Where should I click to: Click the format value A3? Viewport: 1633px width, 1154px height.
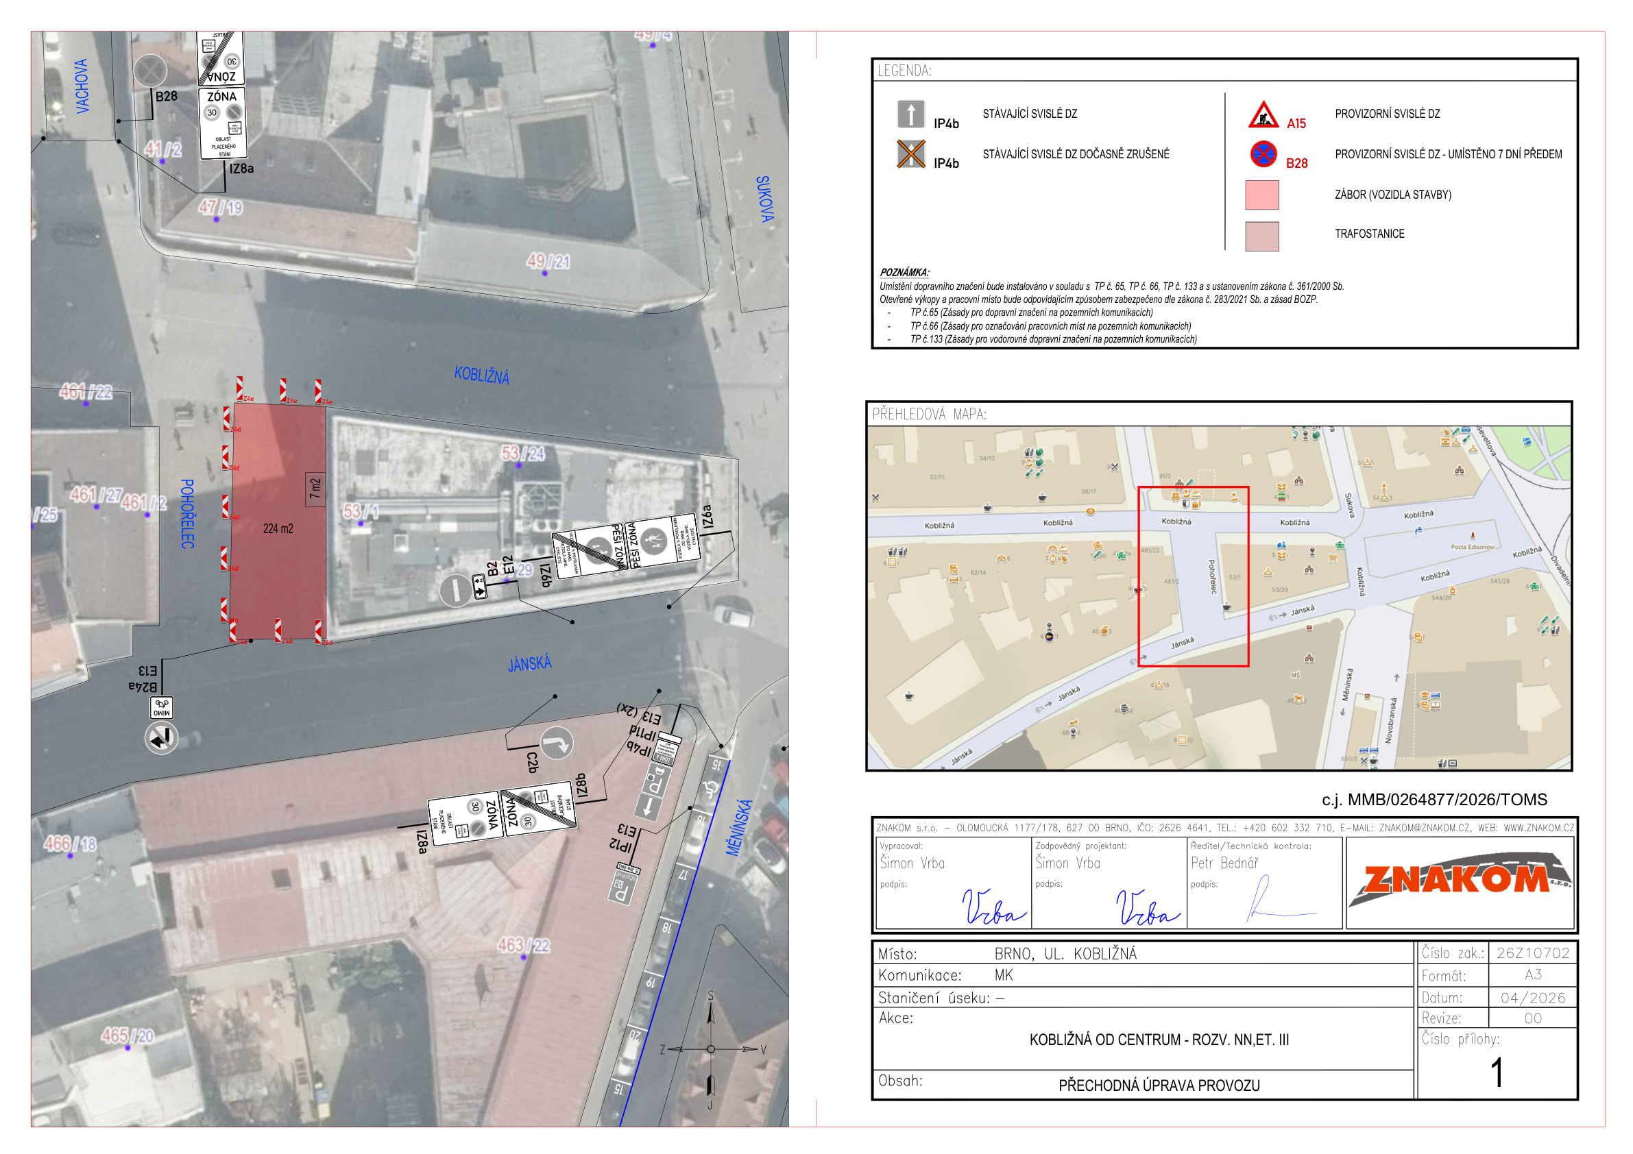pos(1533,975)
